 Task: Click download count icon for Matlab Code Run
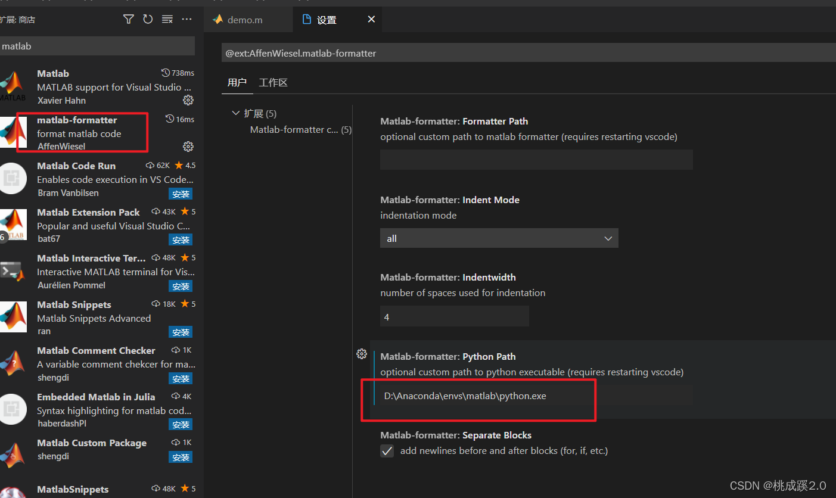150,165
